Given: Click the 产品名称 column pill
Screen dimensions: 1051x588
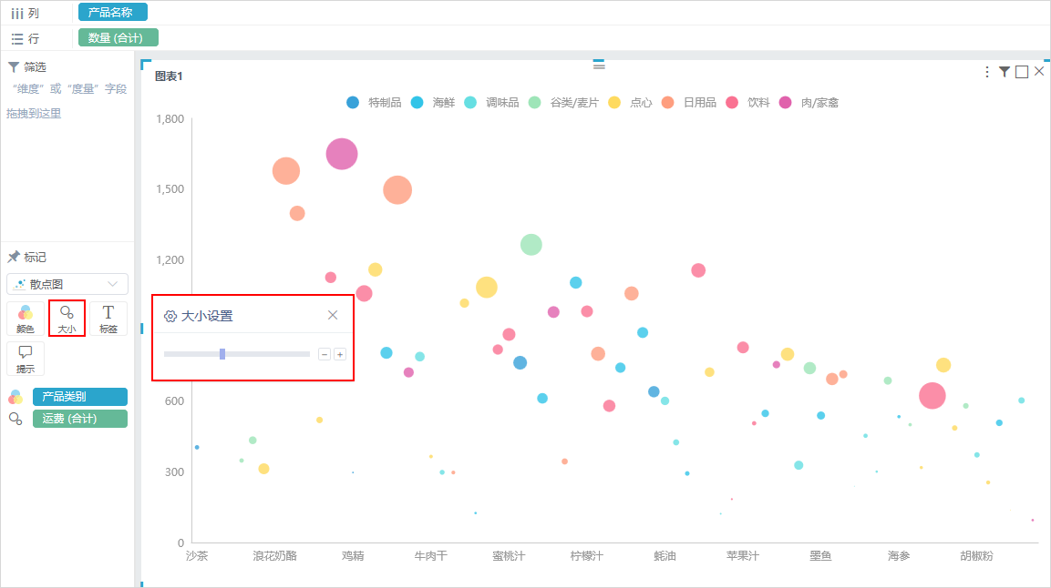Looking at the screenshot, I should [113, 12].
